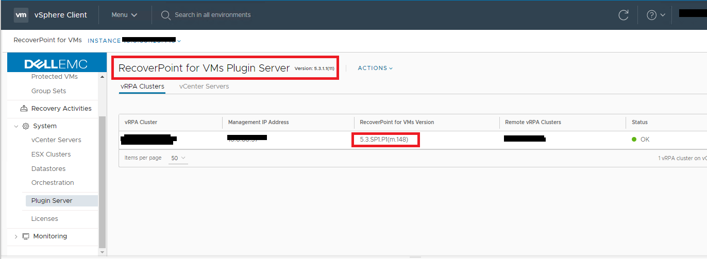This screenshot has width=707, height=259.
Task: Select Licenses in sidebar
Action: click(45, 219)
